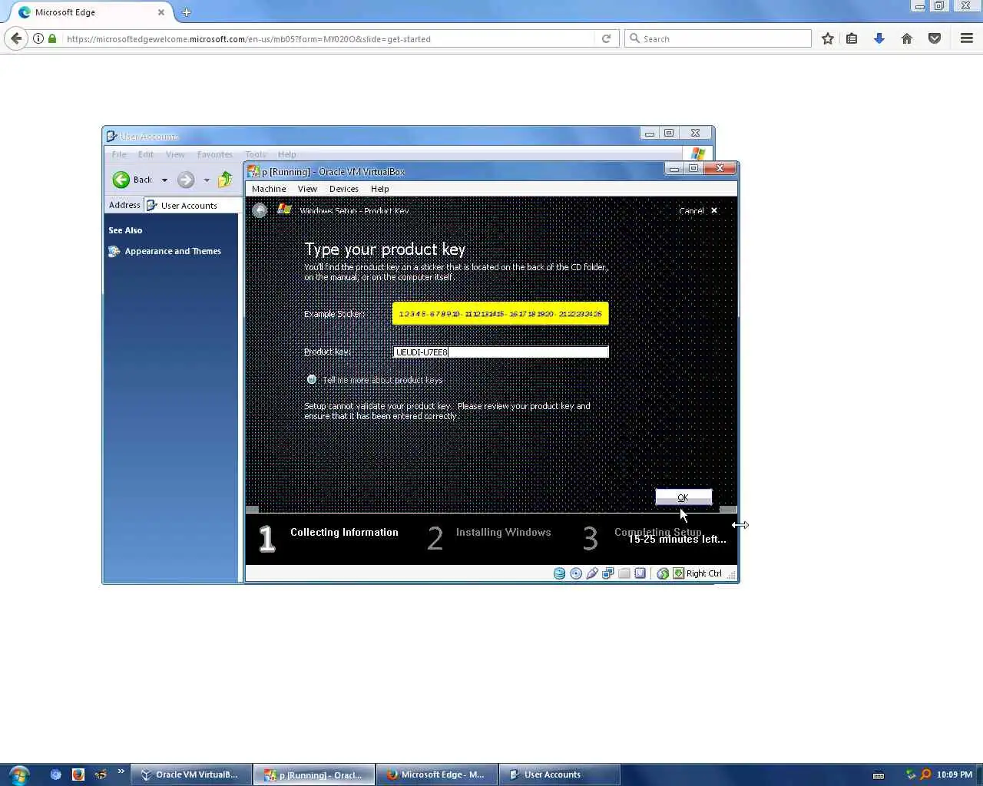Click the hard disk activity icon in VirtualBox status bar
This screenshot has width=983, height=786.
pos(560,573)
